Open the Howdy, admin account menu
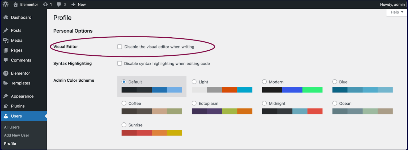 [392, 5]
